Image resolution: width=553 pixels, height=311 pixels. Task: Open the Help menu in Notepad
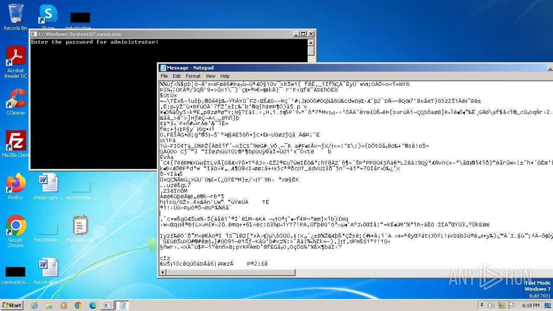coord(225,76)
